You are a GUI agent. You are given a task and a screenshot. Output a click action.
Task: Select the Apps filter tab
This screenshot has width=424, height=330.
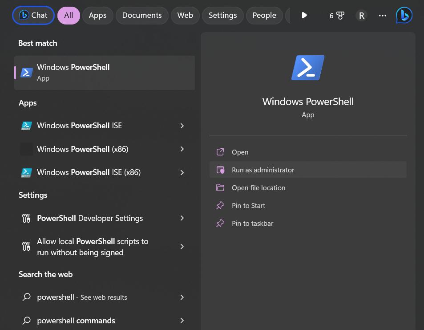click(x=97, y=16)
